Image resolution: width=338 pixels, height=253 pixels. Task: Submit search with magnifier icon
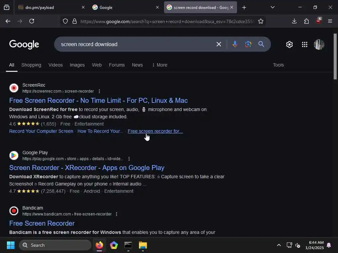[261, 44]
